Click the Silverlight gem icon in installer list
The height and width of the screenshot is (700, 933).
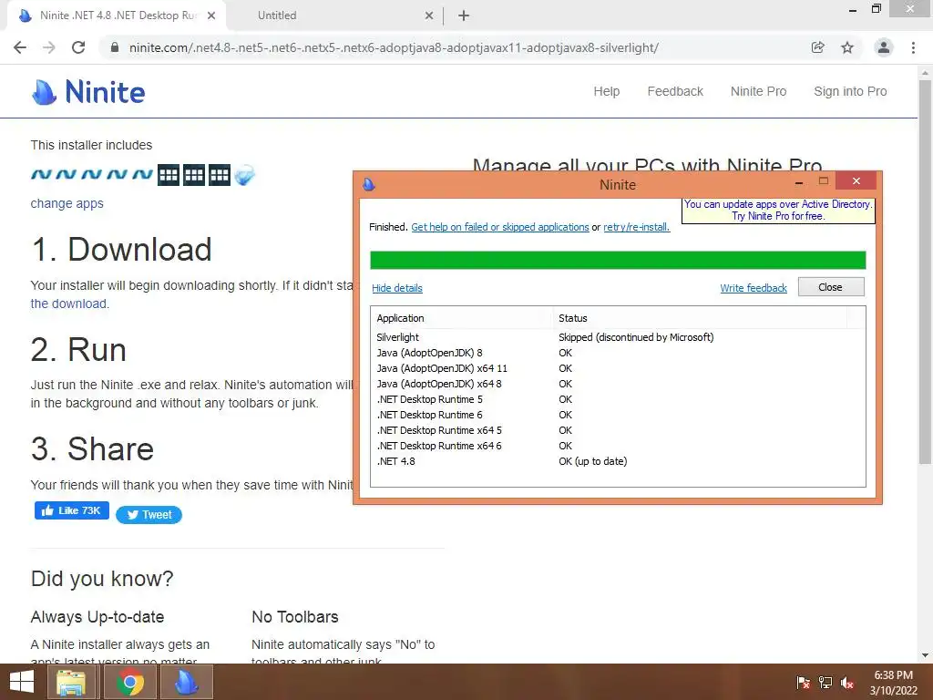coord(244,175)
